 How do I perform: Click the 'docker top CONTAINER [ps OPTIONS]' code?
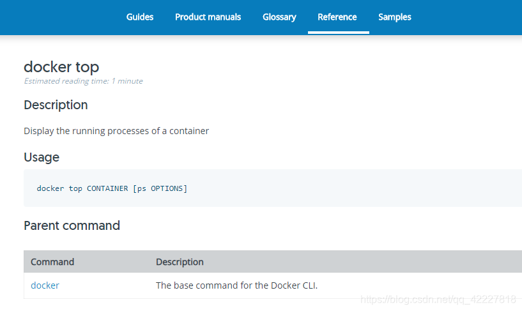pos(112,188)
